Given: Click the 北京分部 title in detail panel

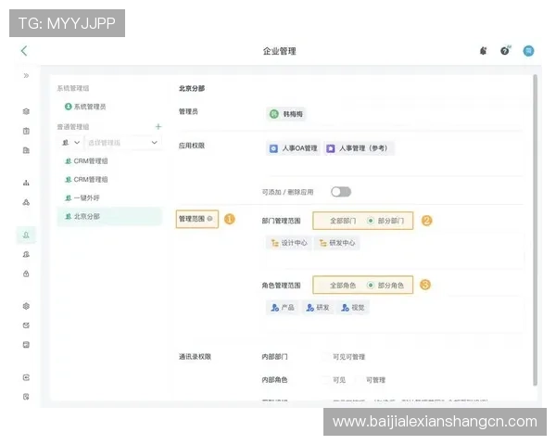Looking at the screenshot, I should pos(192,88).
